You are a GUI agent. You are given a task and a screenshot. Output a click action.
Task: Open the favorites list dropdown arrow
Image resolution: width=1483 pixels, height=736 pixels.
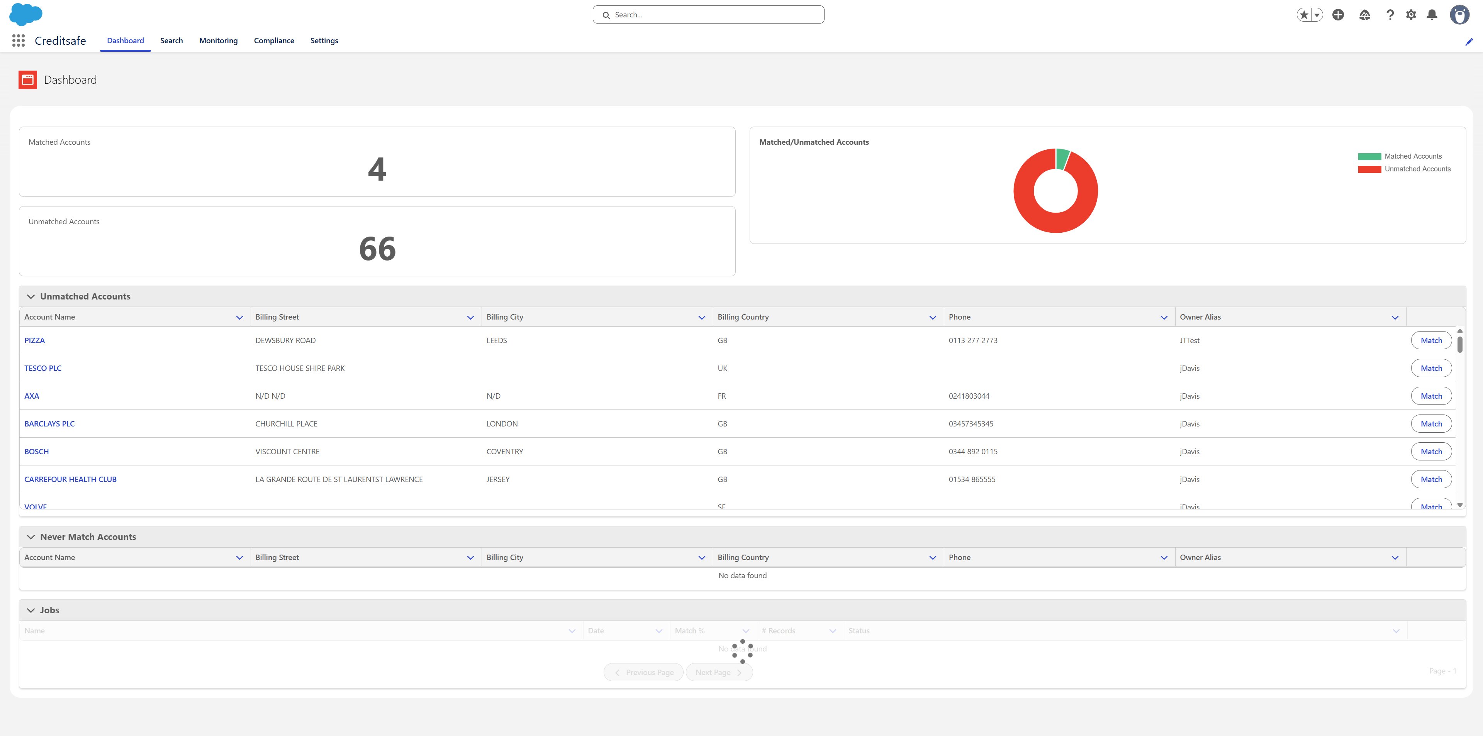pos(1317,15)
